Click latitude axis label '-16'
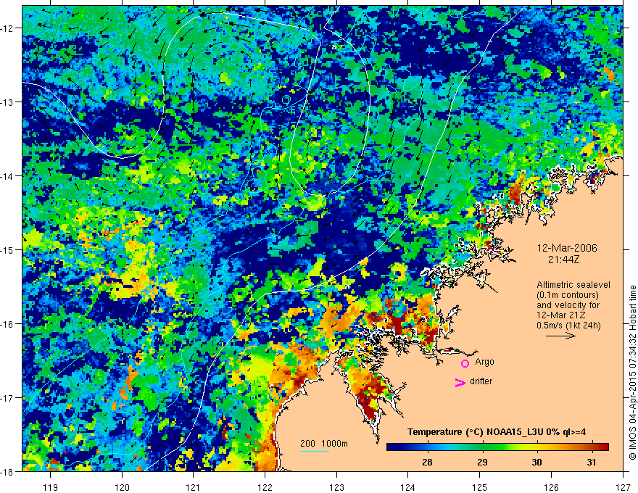The height and width of the screenshot is (493, 638). (x=7, y=324)
